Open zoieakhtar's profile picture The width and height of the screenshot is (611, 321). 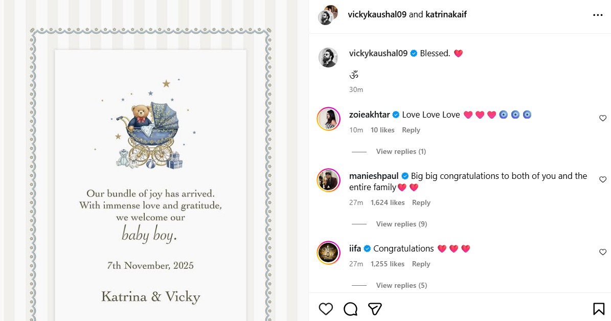click(328, 119)
